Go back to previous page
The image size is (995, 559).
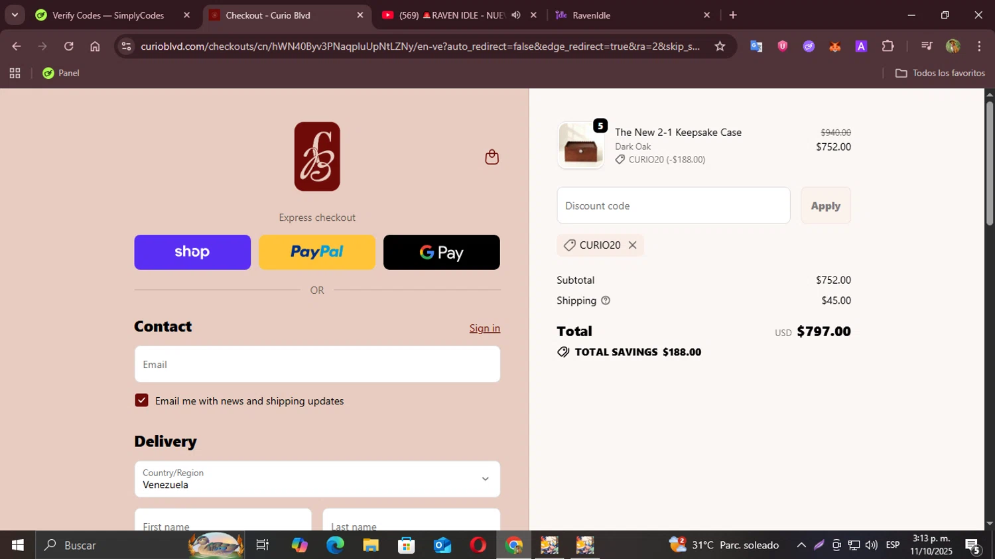tap(17, 46)
